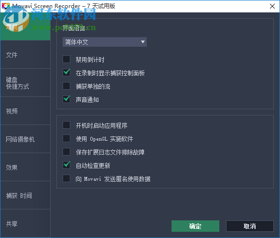Click the Movavi Screen Recorder title icon
Image resolution: width=280 pixels, height=238 pixels.
coord(5,6)
